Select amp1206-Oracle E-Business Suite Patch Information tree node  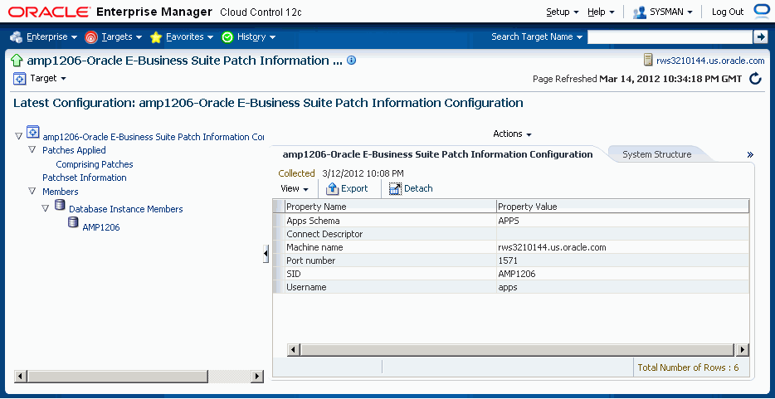(x=154, y=137)
